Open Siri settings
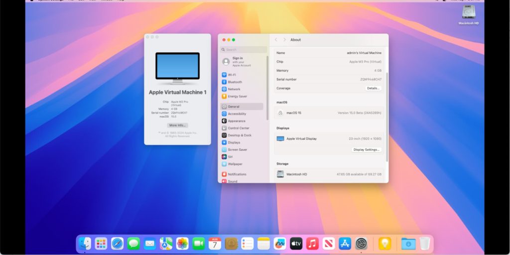The image size is (510, 255). pyautogui.click(x=230, y=157)
